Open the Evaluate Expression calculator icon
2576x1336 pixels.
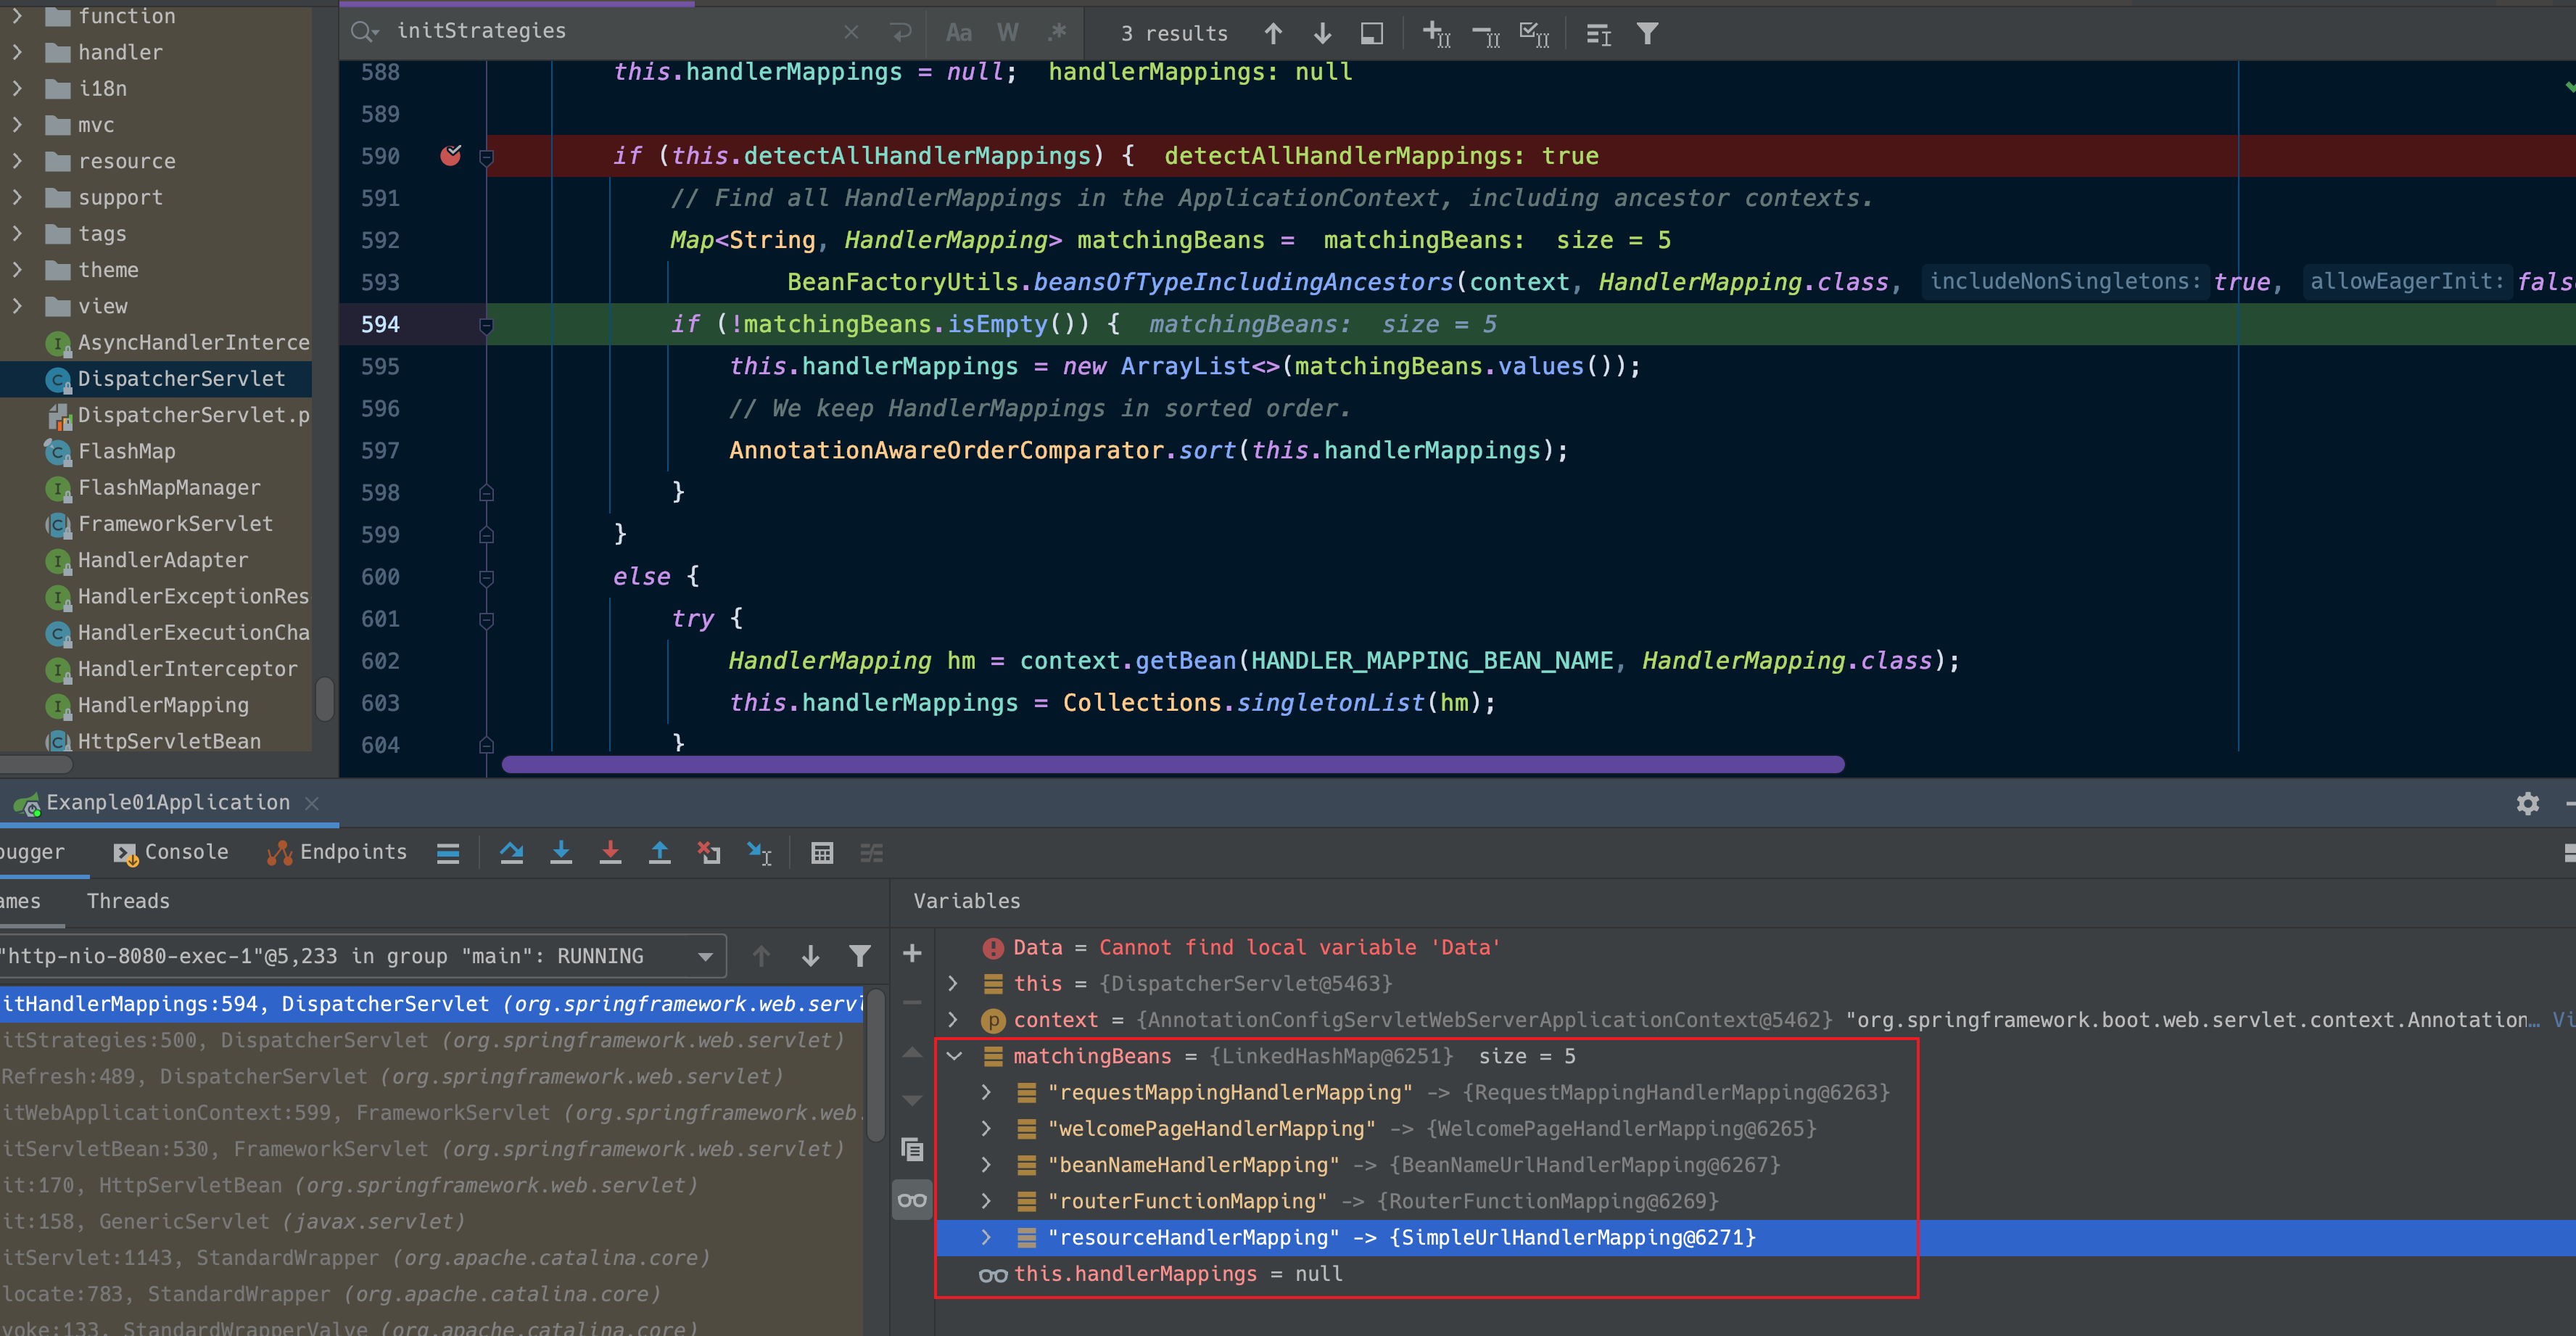pos(822,853)
